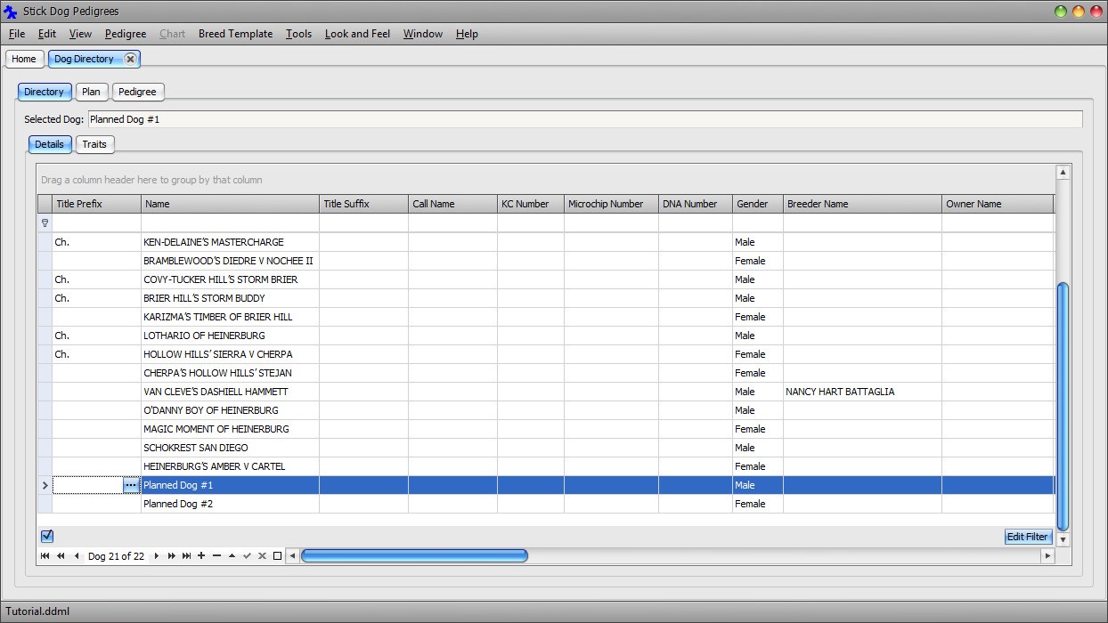Advance to the next dog record
The height and width of the screenshot is (623, 1108).
tap(156, 555)
